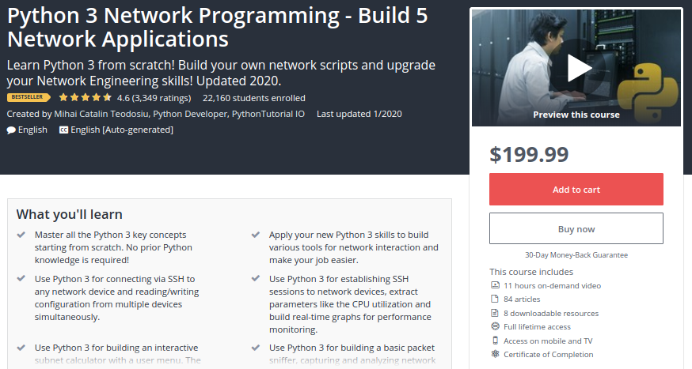Click the 4.6 (3,349 ratings) text
Image resolution: width=692 pixels, height=369 pixels.
154,98
